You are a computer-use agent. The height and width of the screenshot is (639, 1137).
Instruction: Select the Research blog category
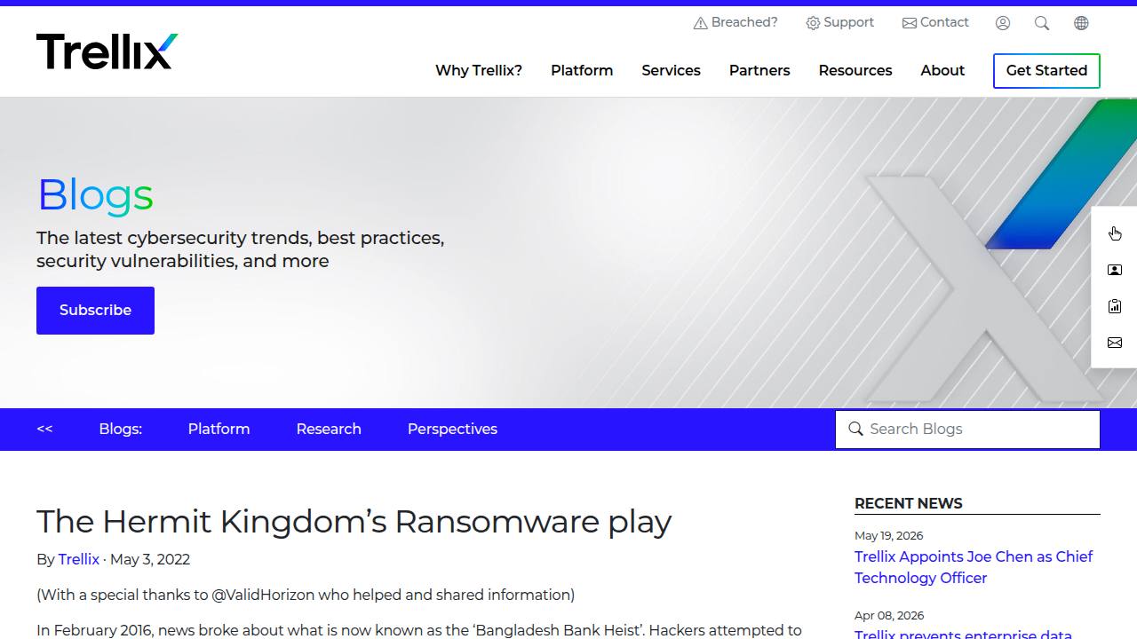tap(329, 429)
